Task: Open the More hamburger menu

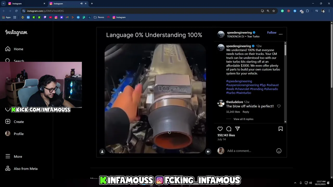Action: pyautogui.click(x=14, y=156)
